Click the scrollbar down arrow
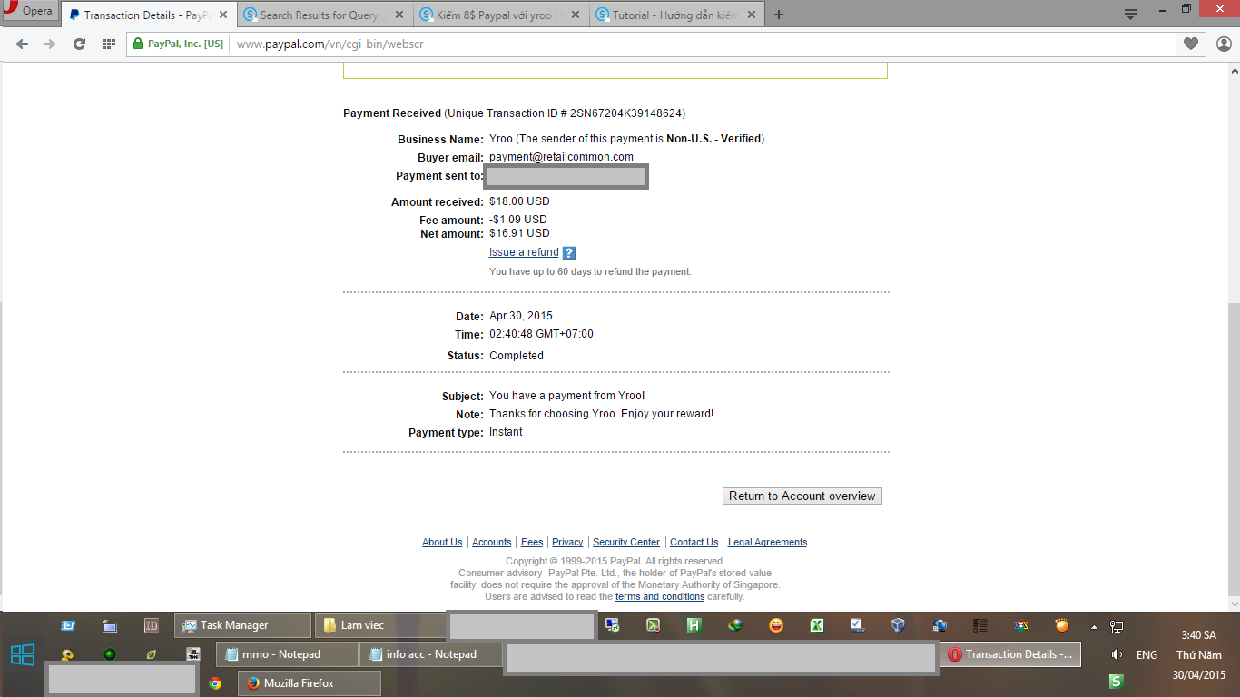Viewport: 1240px width, 697px height. tap(1234, 604)
